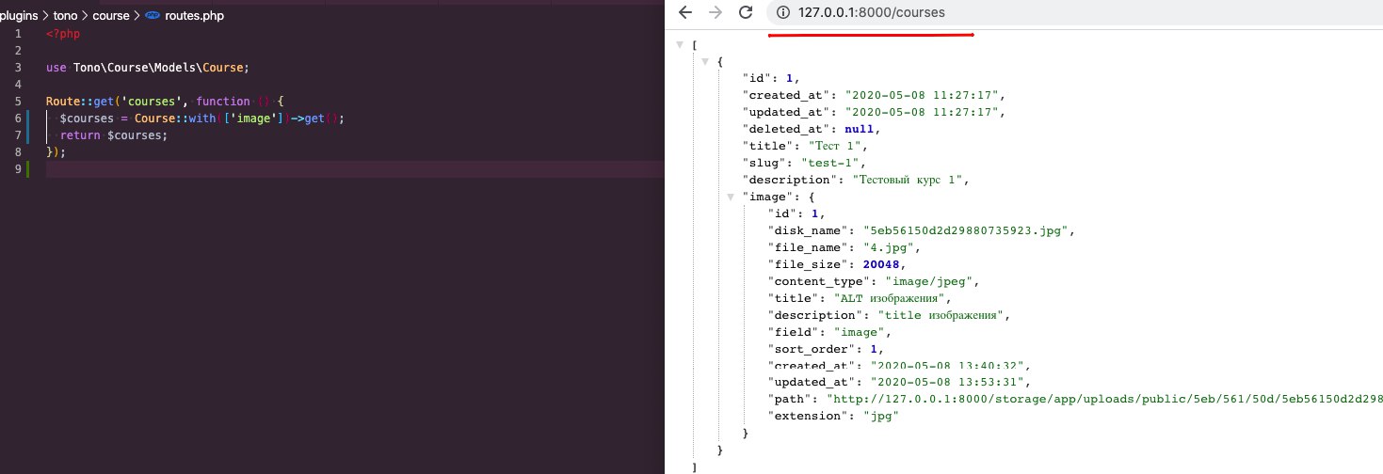This screenshot has height=474, width=1383.
Task: Reload the page with the refresh icon
Action: [x=746, y=12]
